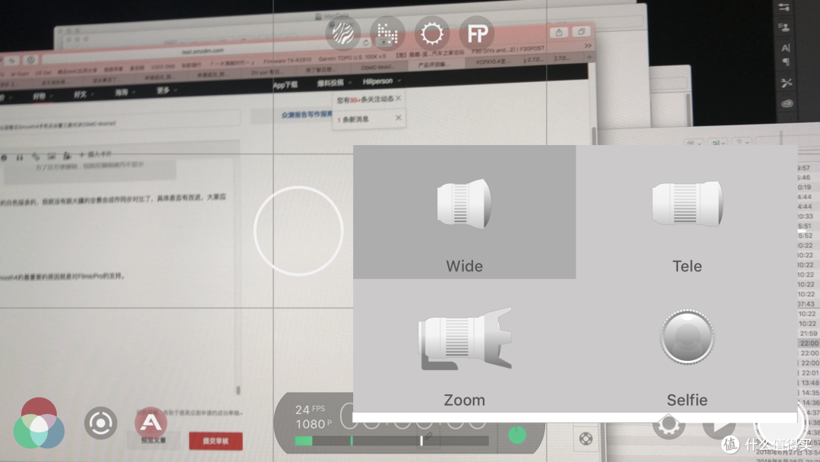Click the Safari reload icon
Viewport: 820px width, 462px height.
366,43
